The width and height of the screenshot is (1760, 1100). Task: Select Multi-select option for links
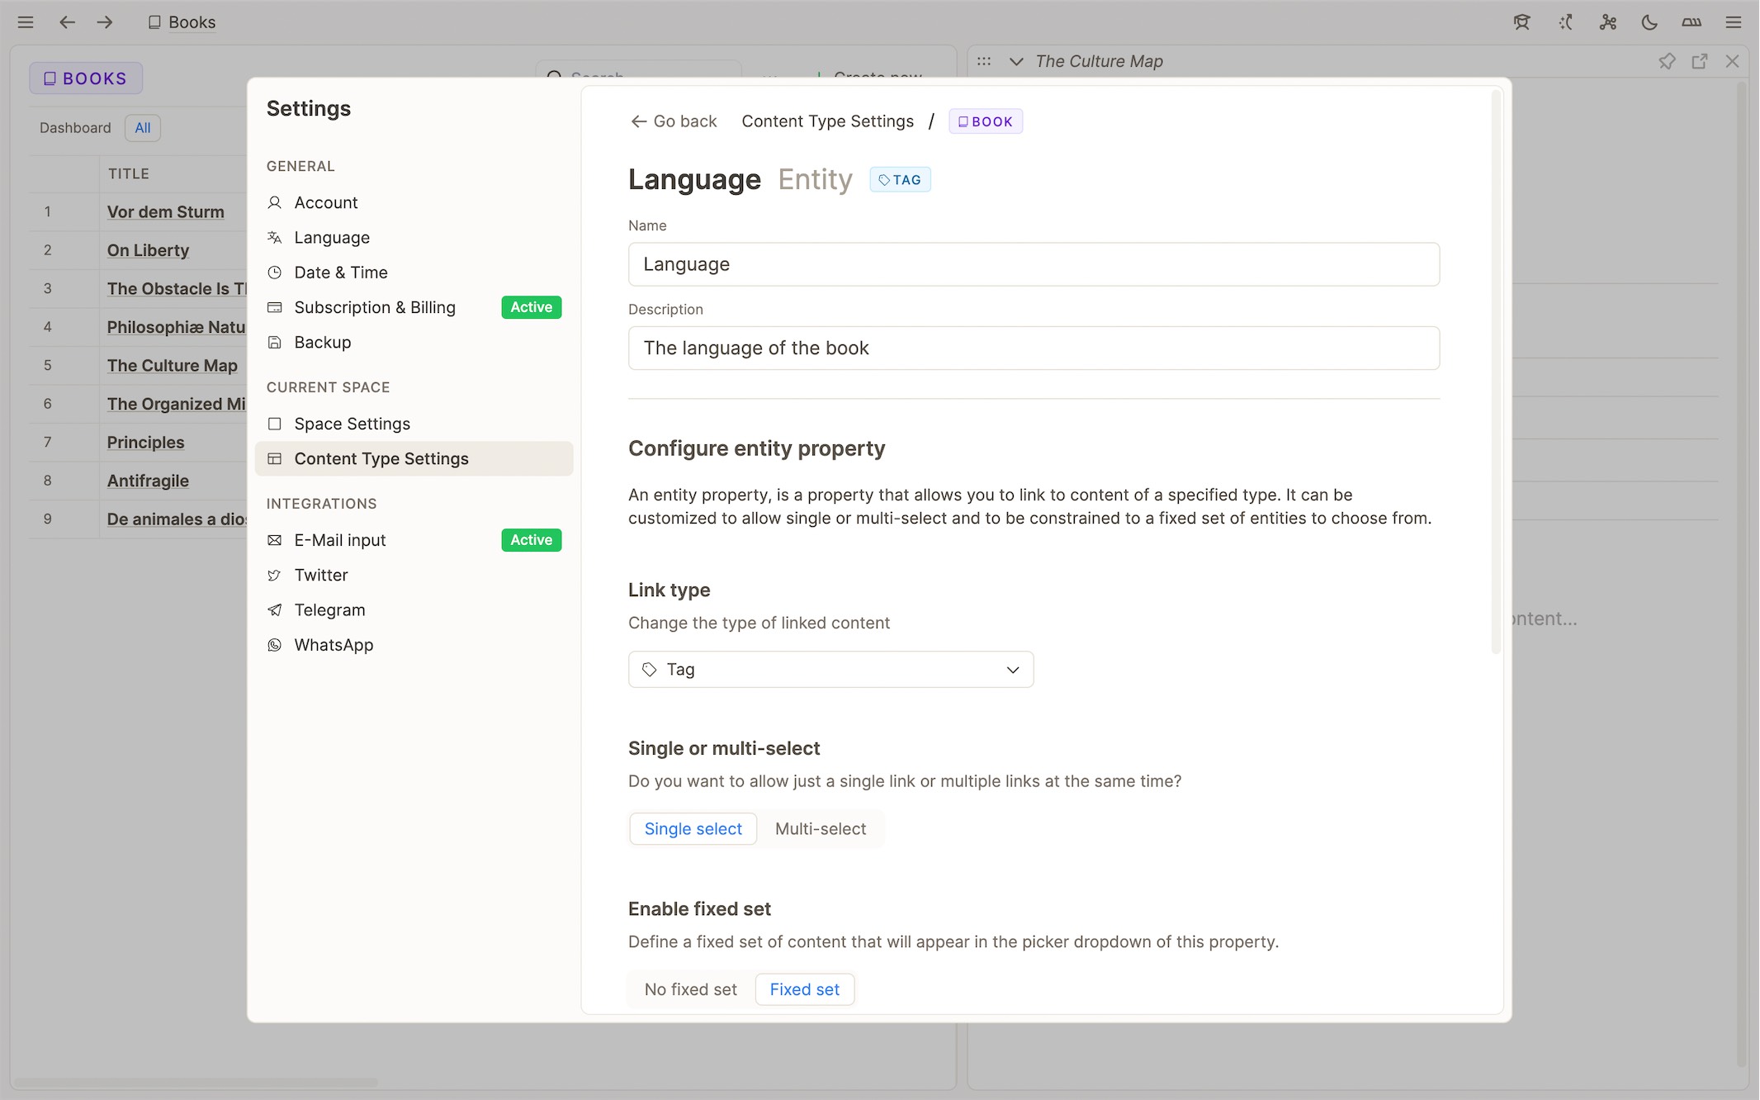(x=821, y=829)
